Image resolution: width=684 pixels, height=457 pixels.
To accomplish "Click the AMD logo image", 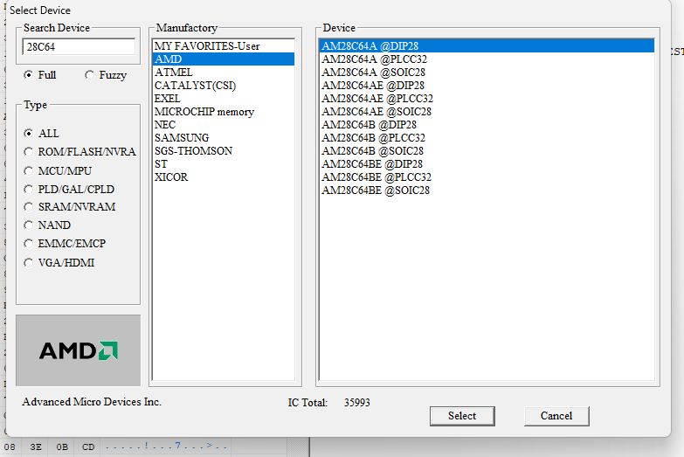I will click(x=78, y=350).
